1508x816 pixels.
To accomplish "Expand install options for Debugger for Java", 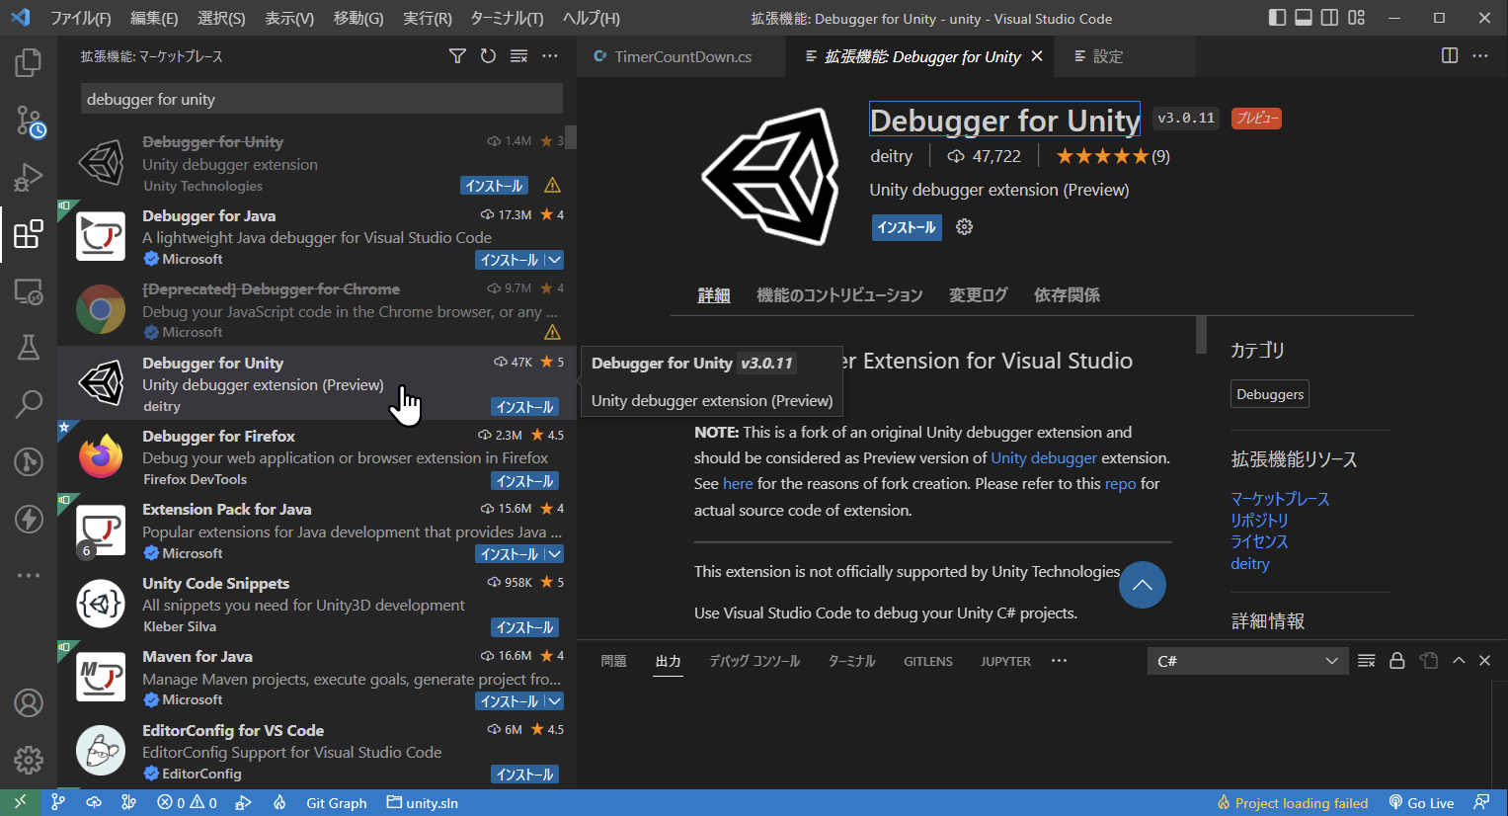I will tap(556, 260).
